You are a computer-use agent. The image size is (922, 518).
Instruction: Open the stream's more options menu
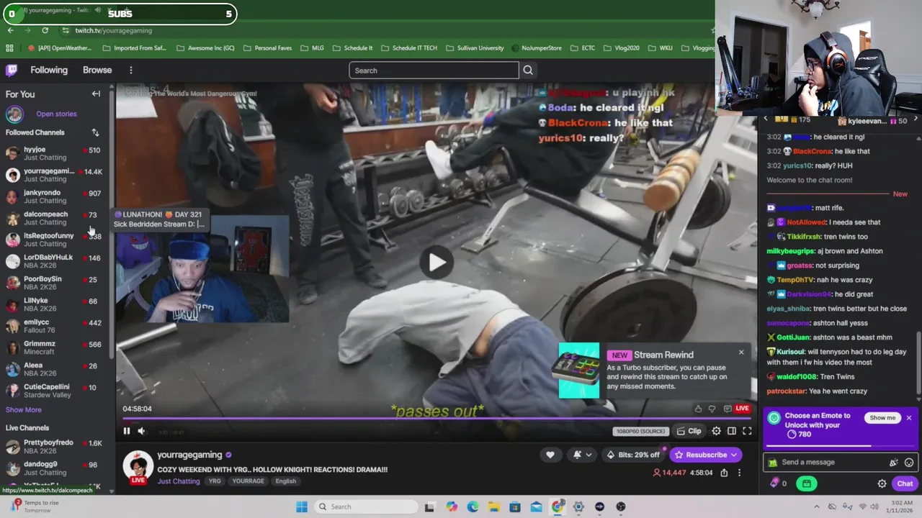[x=740, y=473]
